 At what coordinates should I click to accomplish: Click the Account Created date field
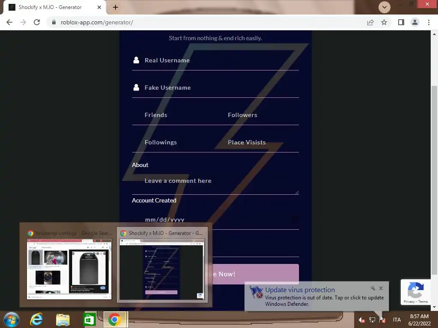pyautogui.click(x=216, y=220)
